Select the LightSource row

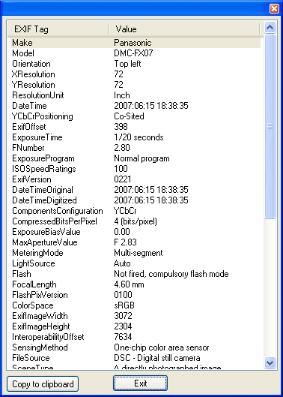tap(136, 263)
